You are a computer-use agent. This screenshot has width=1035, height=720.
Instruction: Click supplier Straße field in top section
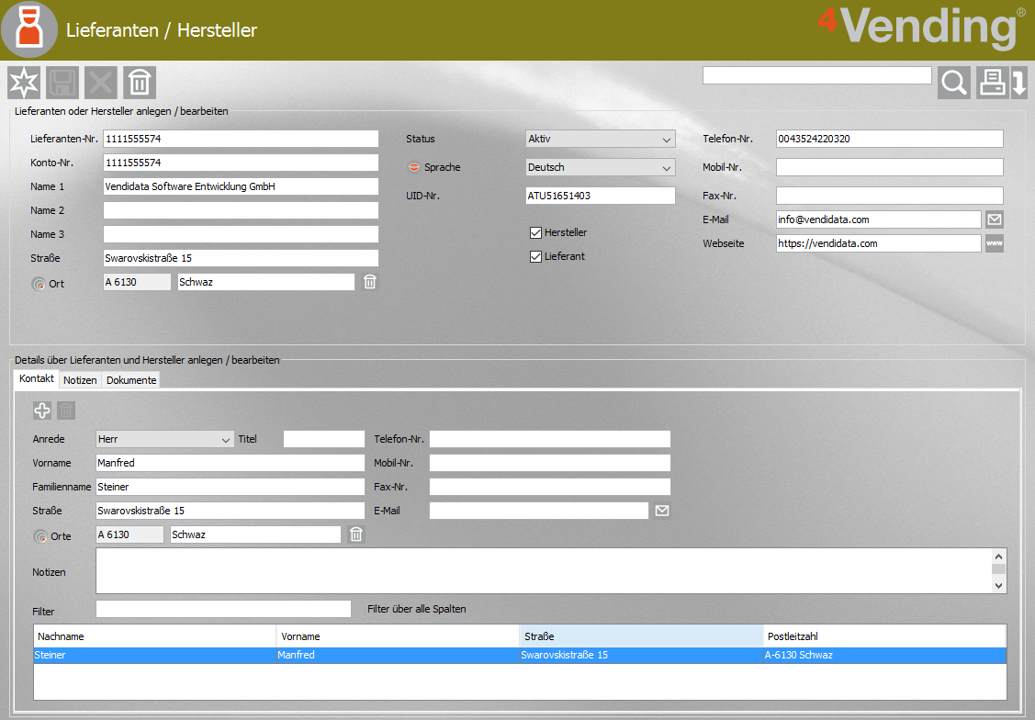(241, 258)
